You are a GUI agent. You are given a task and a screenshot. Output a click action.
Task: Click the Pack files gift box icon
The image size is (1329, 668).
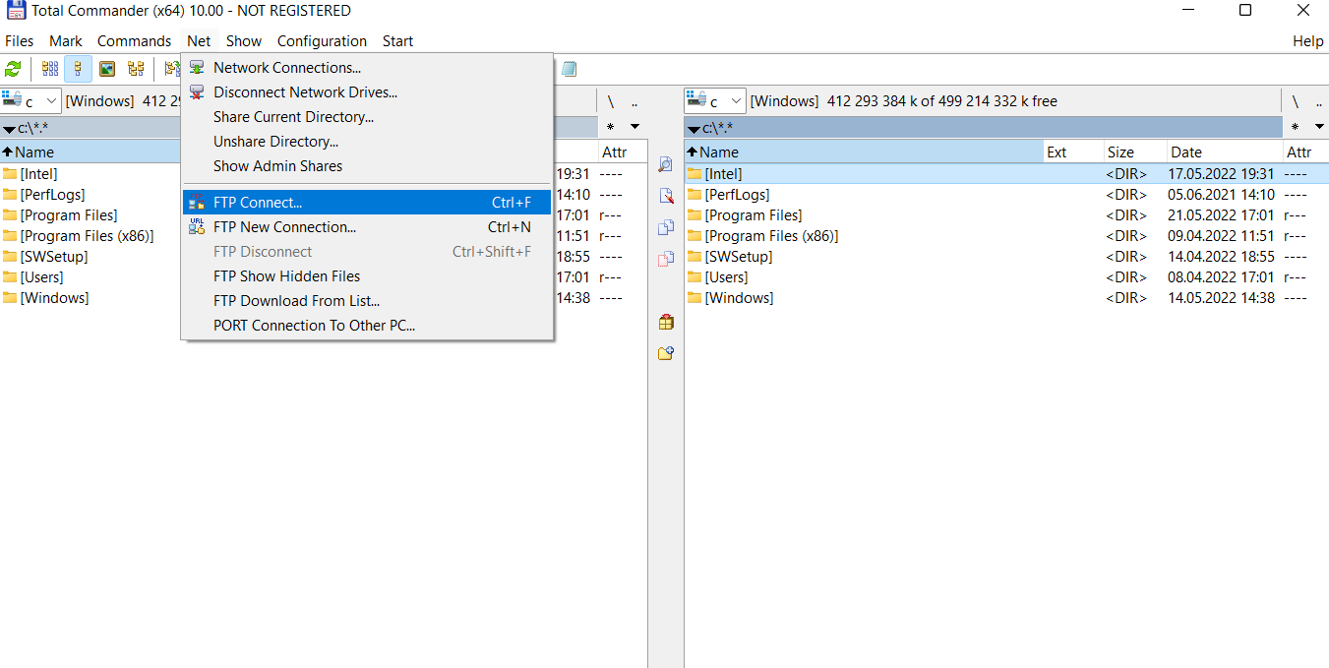pyautogui.click(x=666, y=322)
